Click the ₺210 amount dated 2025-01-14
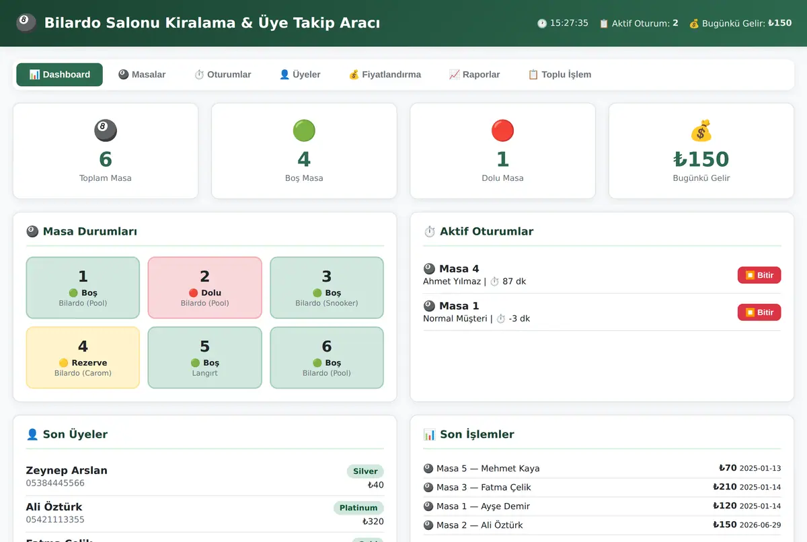807x542 pixels. (x=725, y=487)
